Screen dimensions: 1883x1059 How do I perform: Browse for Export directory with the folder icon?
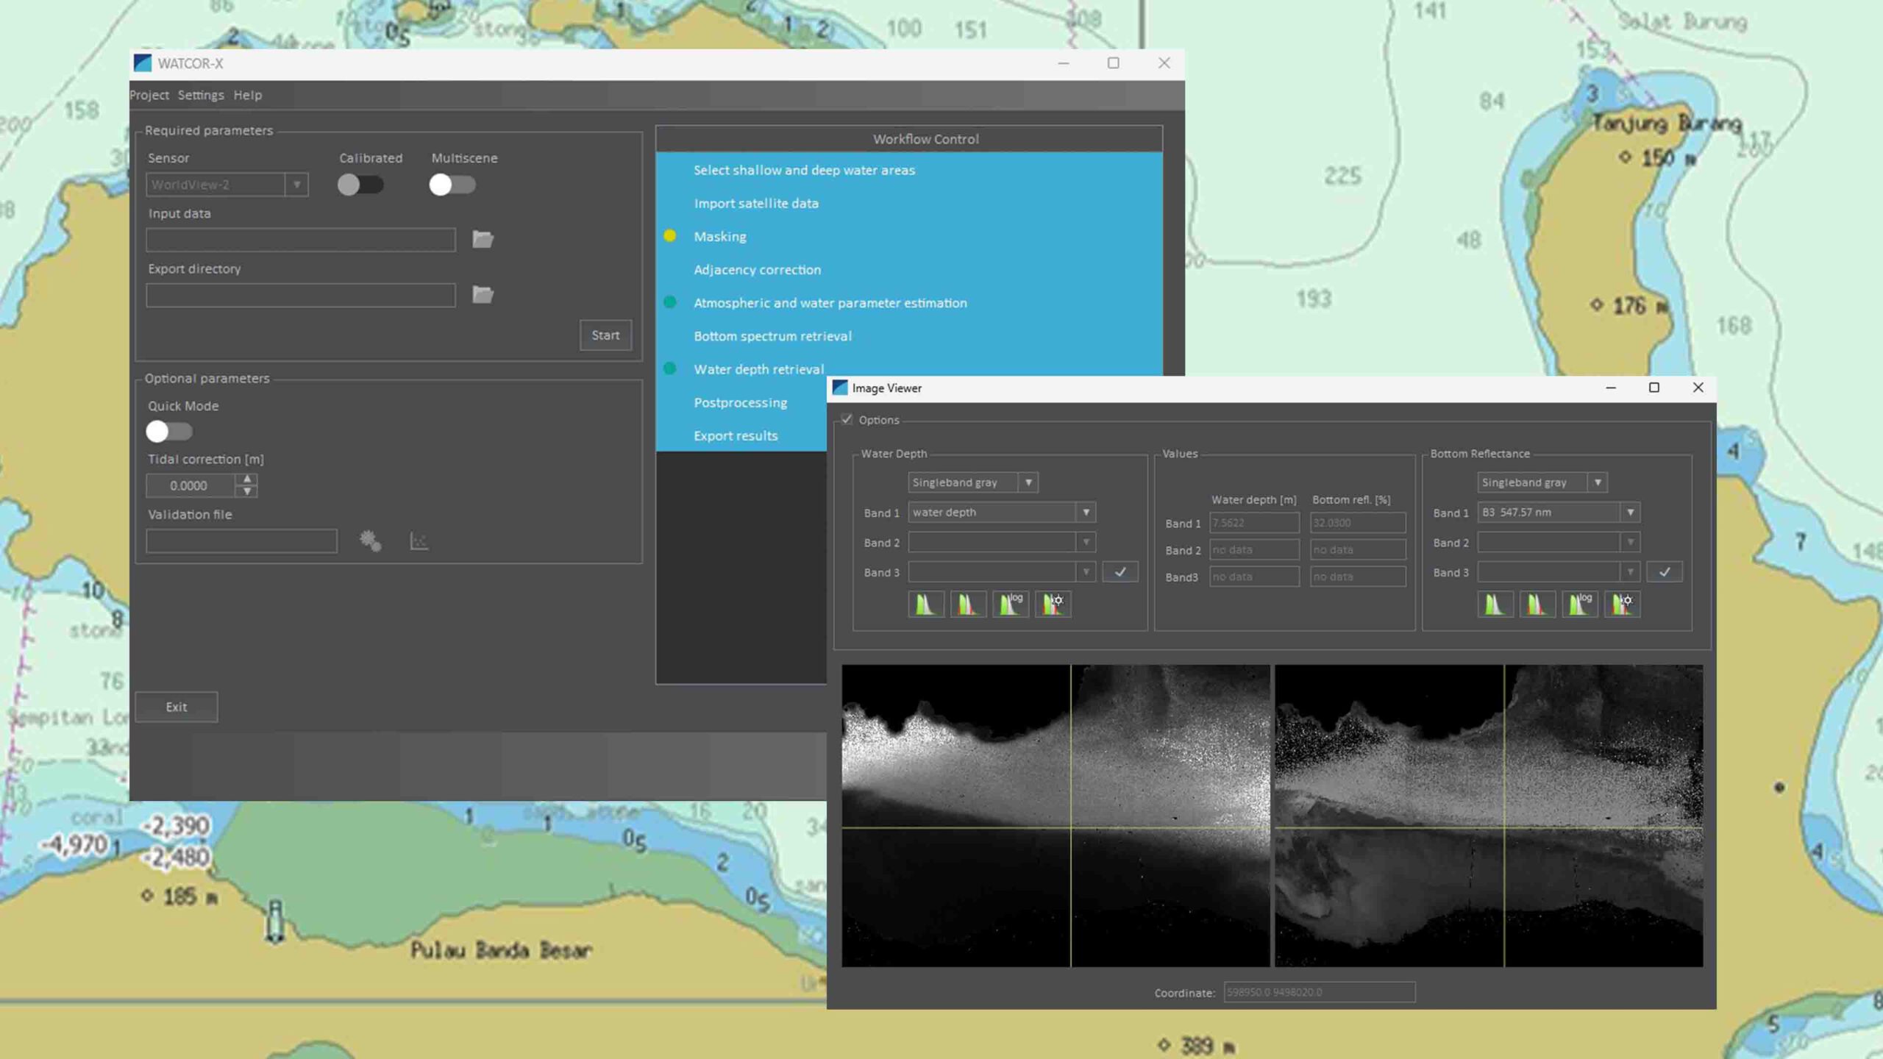pos(482,294)
